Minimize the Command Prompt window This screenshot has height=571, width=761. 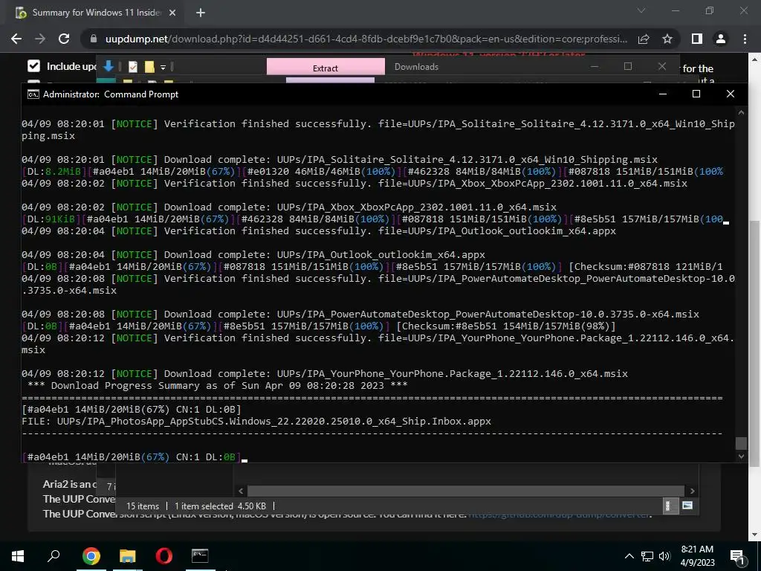point(663,94)
